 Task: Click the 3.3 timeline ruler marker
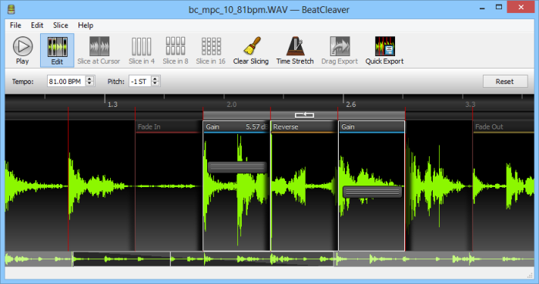tap(470, 105)
